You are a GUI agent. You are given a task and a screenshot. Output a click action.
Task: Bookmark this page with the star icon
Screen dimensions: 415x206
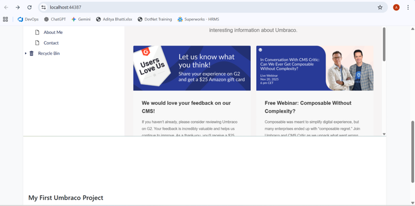coord(380,7)
